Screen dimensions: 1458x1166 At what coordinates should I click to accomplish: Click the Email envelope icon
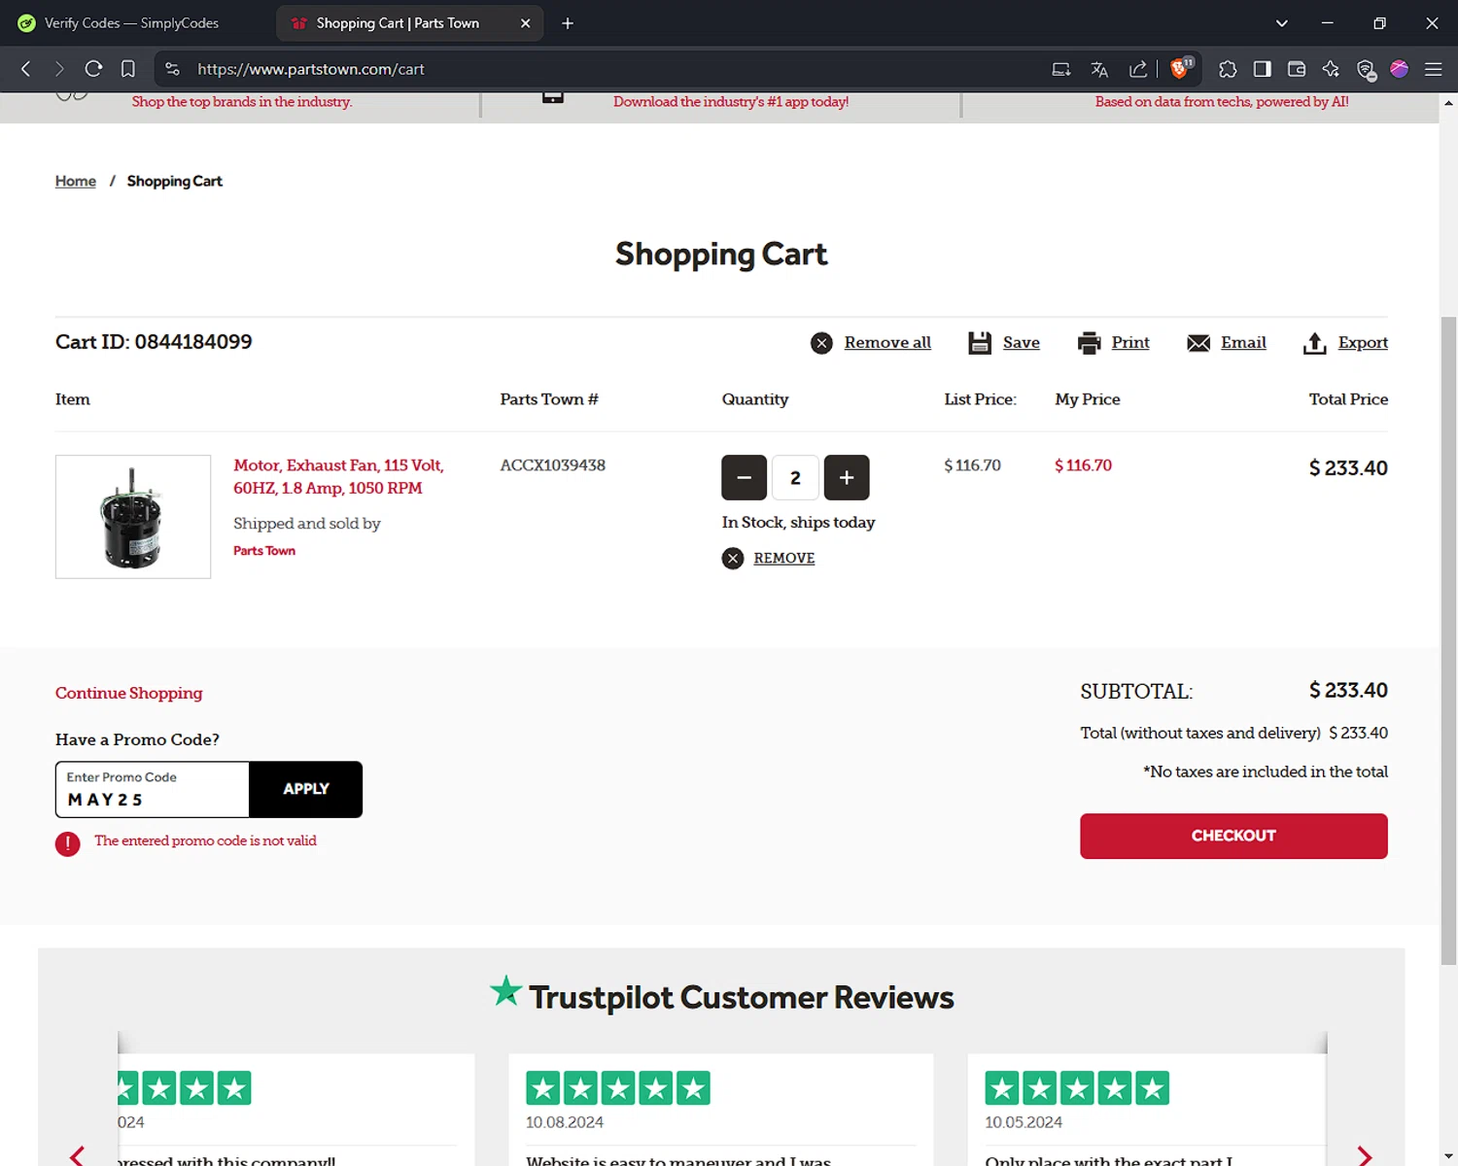(x=1198, y=344)
